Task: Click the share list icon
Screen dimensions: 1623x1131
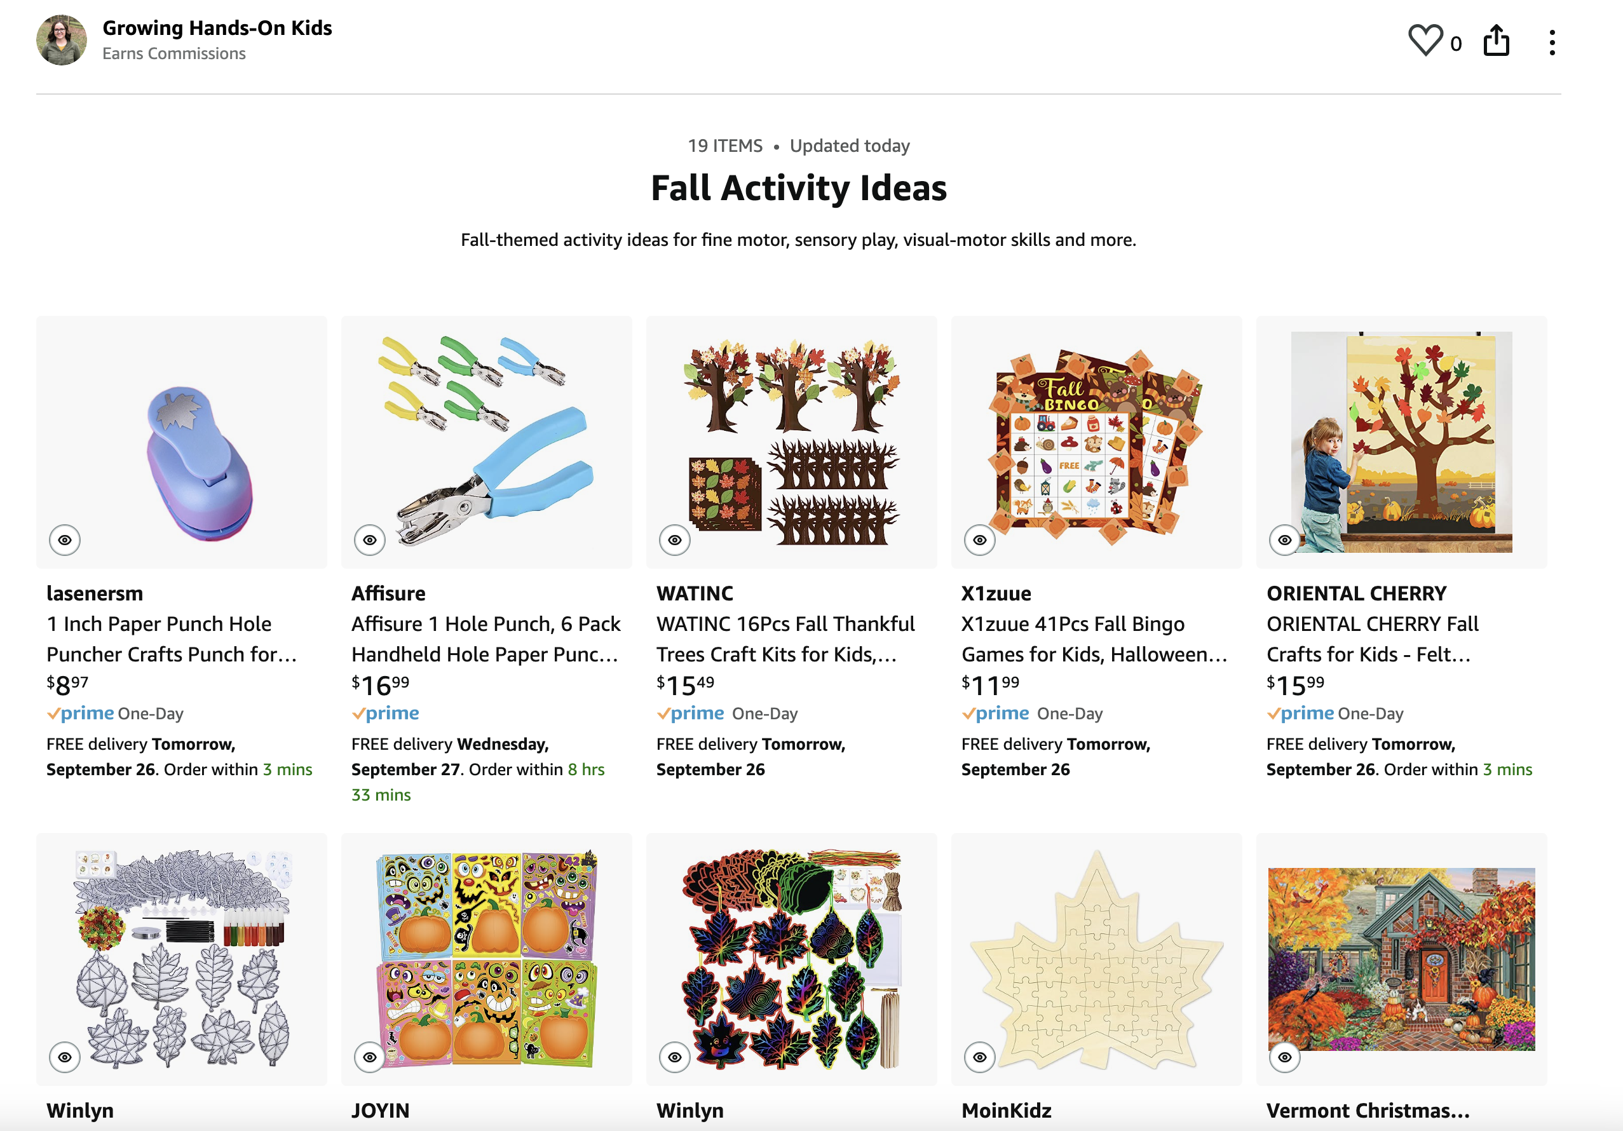Action: [x=1496, y=40]
